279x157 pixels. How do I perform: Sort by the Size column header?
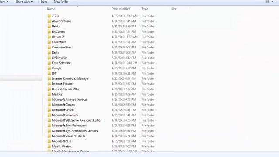point(174,9)
